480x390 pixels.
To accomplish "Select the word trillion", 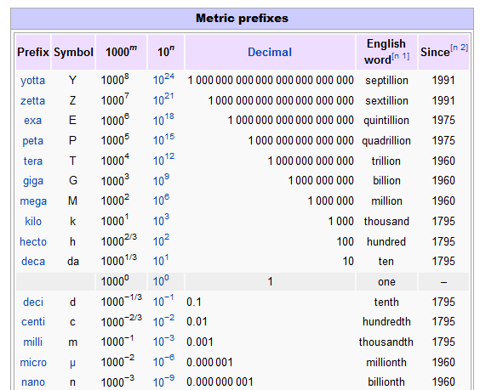I will pos(386,161).
